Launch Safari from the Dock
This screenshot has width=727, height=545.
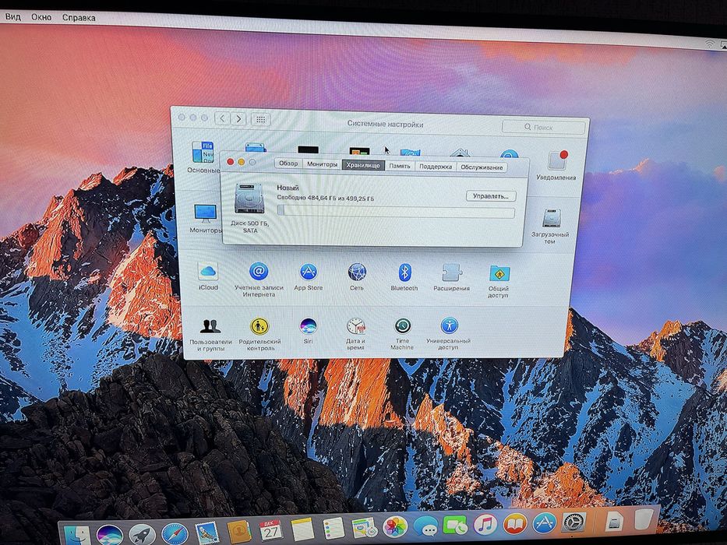coord(175,534)
